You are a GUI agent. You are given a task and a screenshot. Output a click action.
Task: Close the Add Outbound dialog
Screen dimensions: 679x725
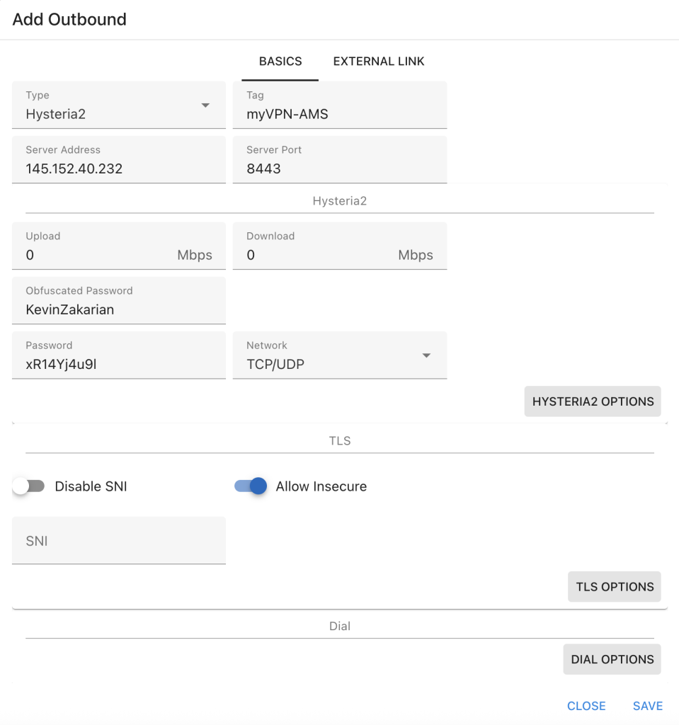point(586,706)
